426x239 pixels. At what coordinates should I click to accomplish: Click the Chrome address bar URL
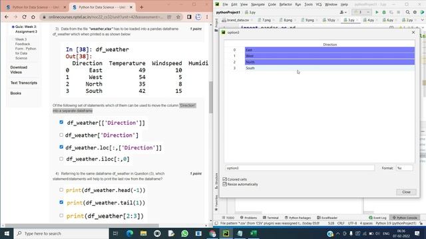pyautogui.click(x=106, y=17)
